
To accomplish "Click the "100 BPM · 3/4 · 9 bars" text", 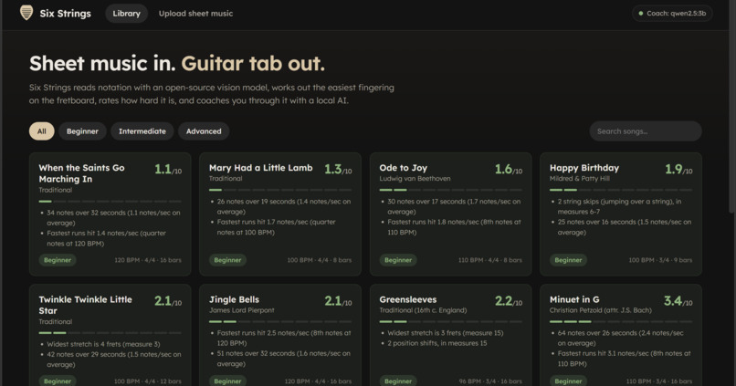I will coord(660,260).
